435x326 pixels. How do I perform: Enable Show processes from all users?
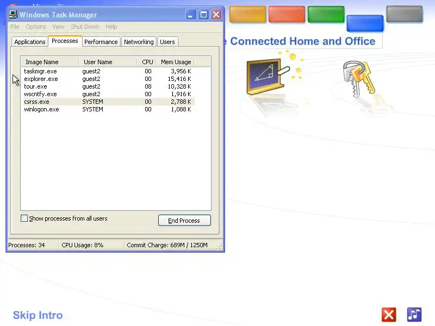pyautogui.click(x=24, y=218)
